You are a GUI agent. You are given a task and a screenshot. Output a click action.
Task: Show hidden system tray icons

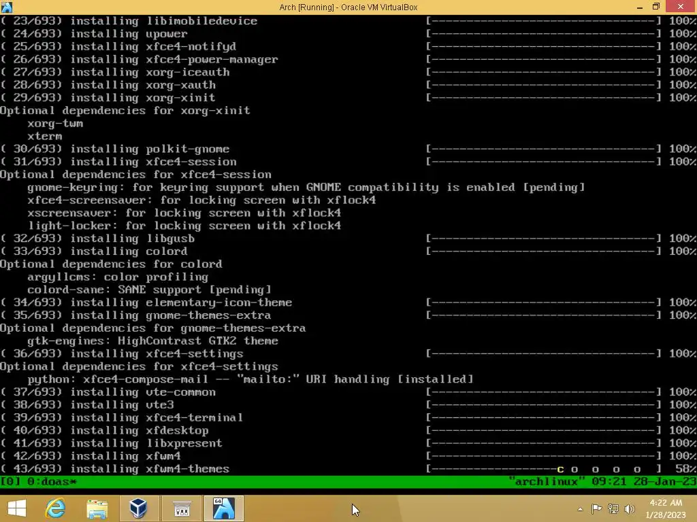click(580, 509)
